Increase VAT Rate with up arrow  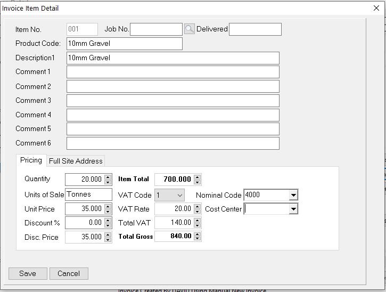coord(197,206)
